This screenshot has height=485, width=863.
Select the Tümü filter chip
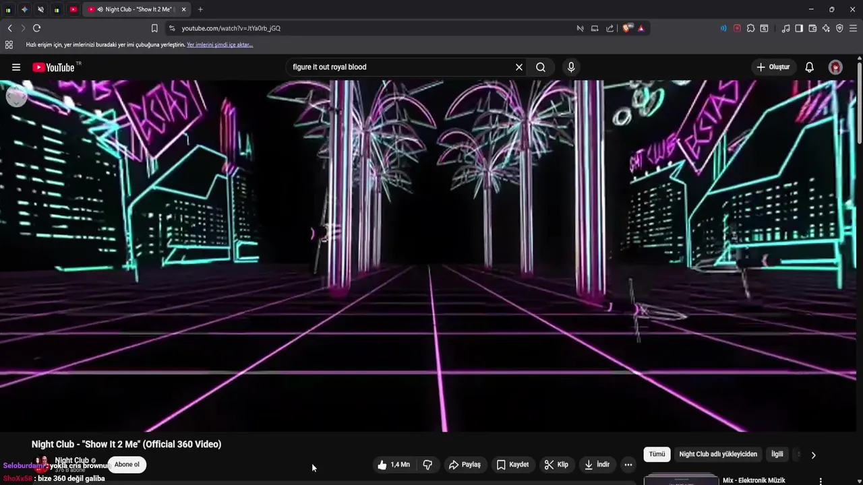(x=657, y=455)
